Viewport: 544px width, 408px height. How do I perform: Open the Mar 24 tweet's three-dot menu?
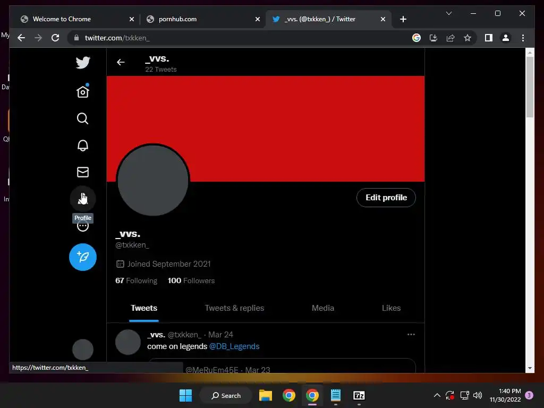click(x=411, y=335)
